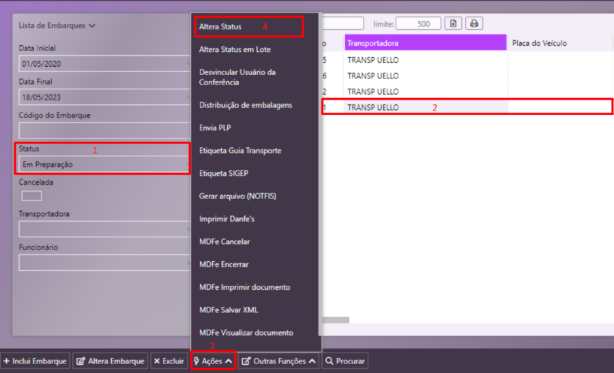Open the Transportadora filter dropdown
Viewport: 614px width, 373px height.
[104, 229]
